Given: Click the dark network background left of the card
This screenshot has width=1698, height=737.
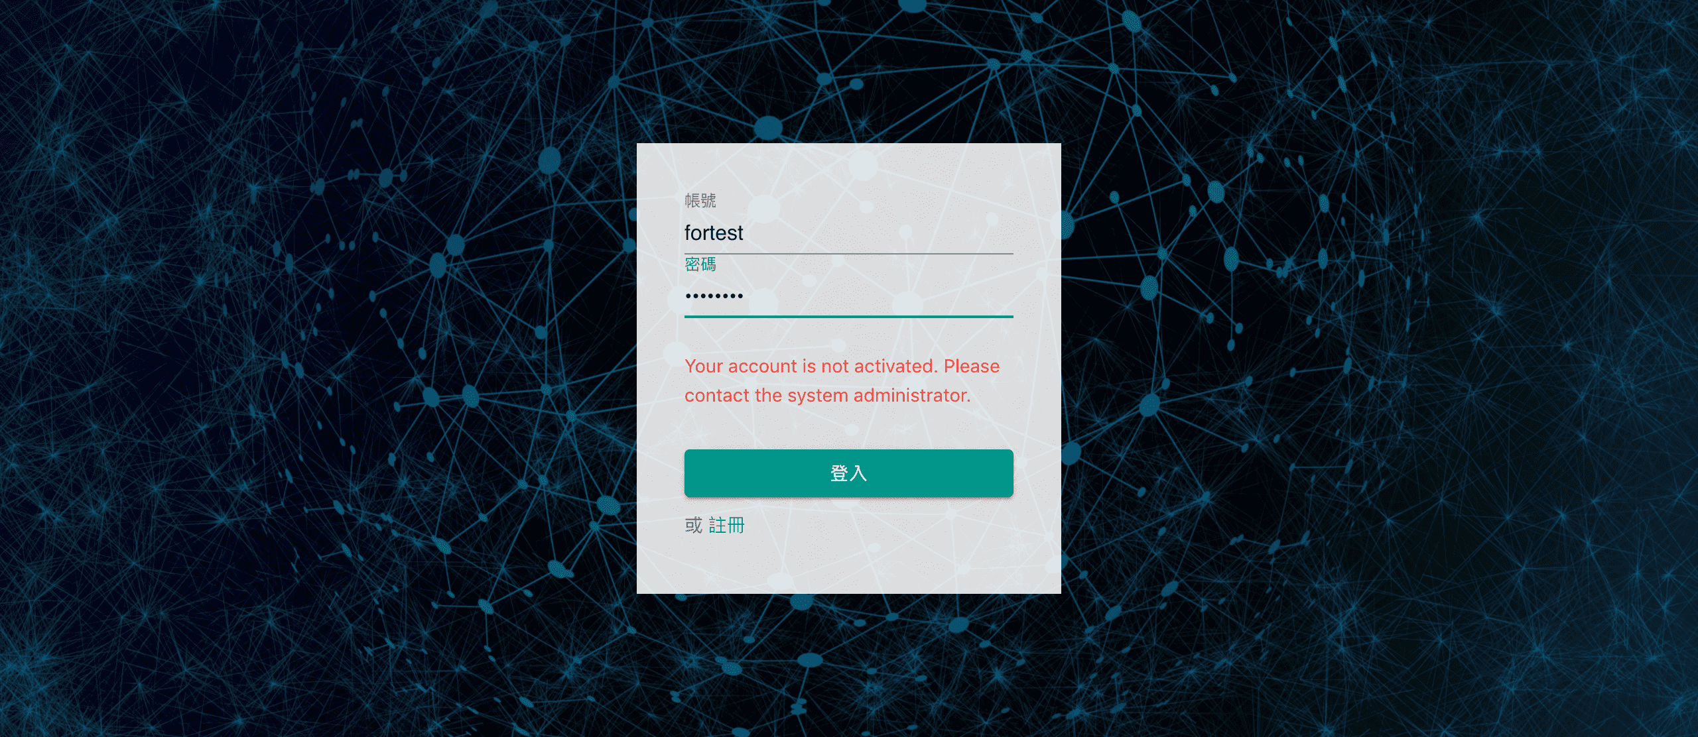Looking at the screenshot, I should (318, 368).
